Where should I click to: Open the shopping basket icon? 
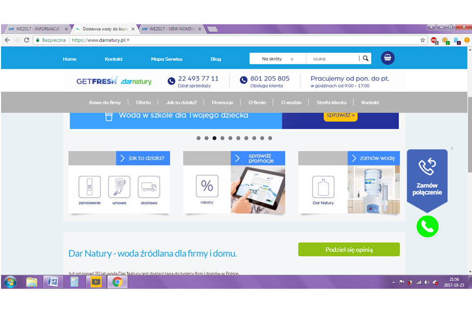tap(387, 58)
